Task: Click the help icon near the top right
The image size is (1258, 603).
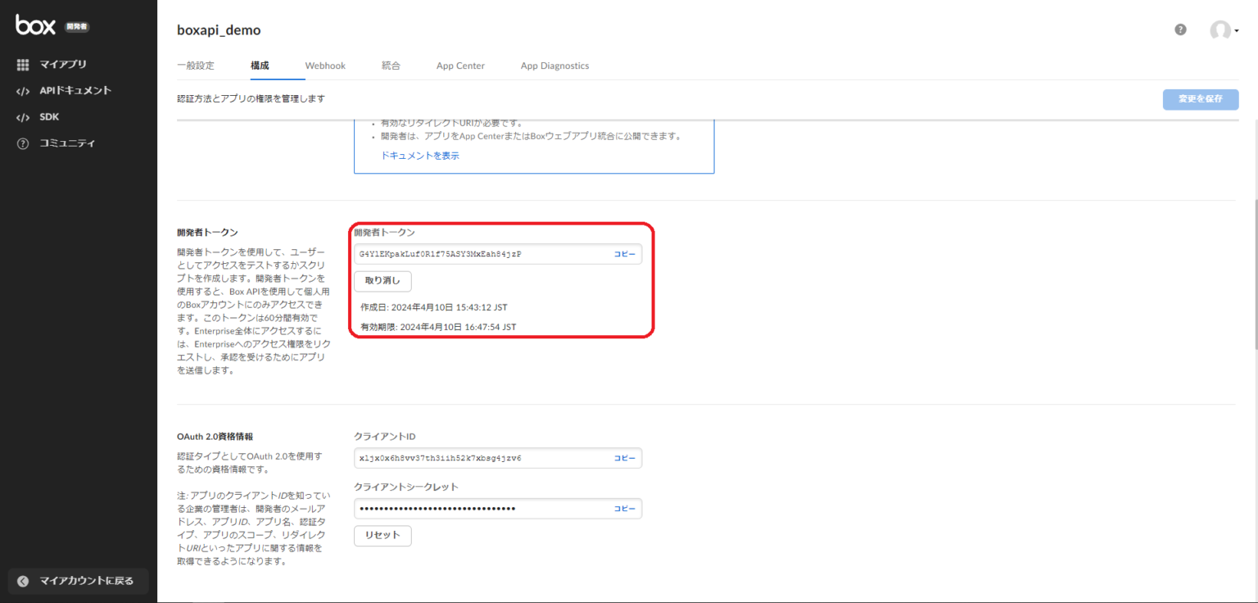Action: coord(1180,29)
